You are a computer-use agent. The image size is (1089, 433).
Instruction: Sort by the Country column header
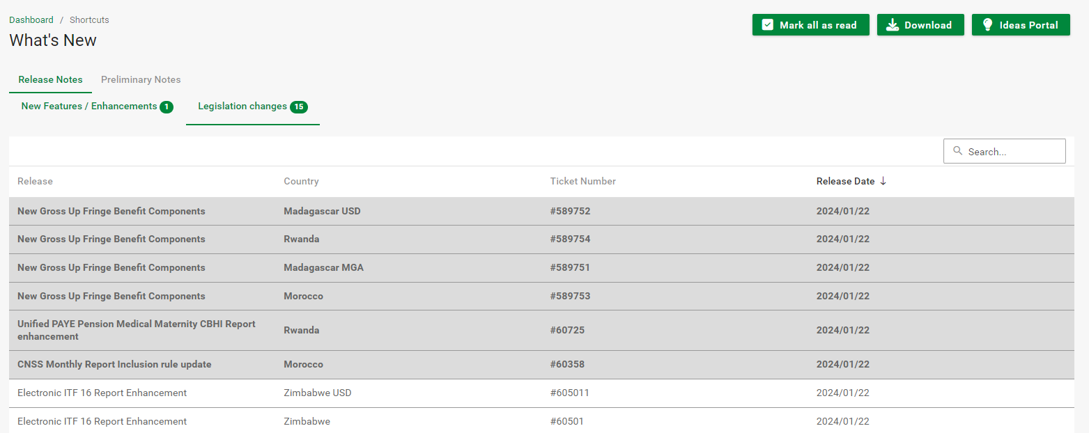click(301, 181)
